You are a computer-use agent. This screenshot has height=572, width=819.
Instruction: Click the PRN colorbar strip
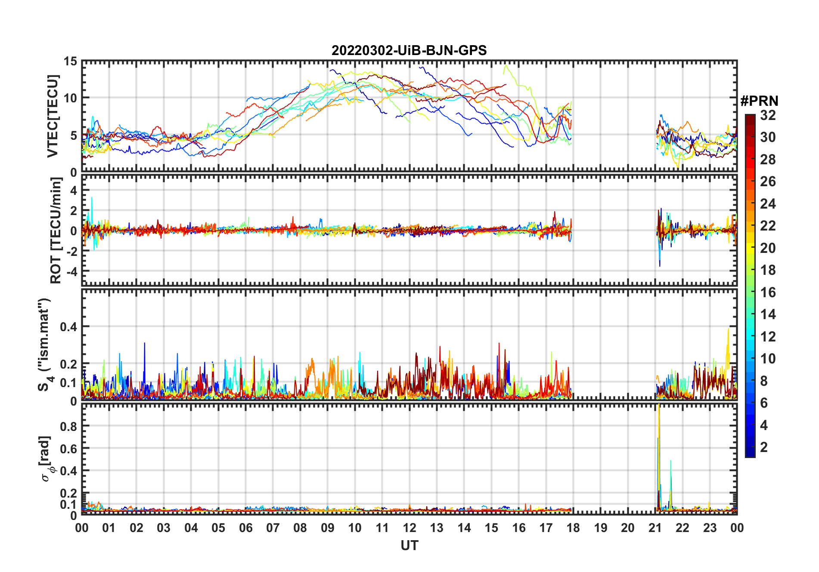point(750,286)
